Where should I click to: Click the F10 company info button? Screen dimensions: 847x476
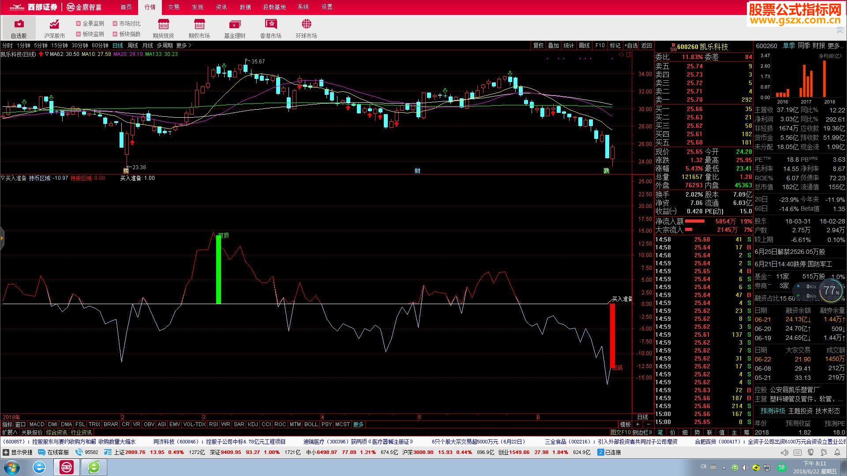(600, 45)
